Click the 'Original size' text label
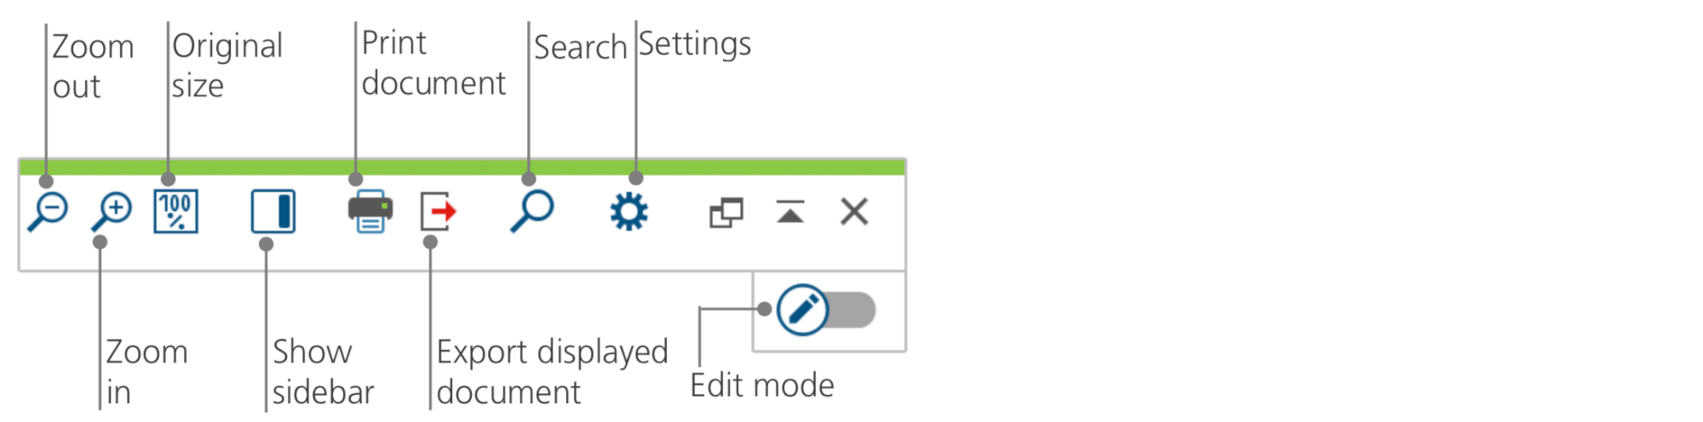The height and width of the screenshot is (422, 1703). (227, 66)
